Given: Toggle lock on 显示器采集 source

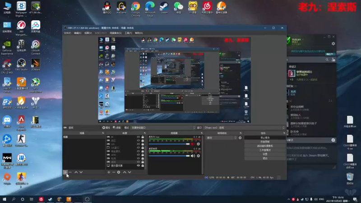Looking at the screenshot, I should (143, 166).
